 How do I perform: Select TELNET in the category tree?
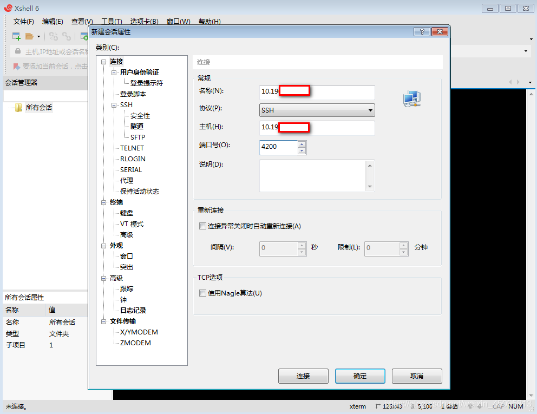click(x=132, y=148)
